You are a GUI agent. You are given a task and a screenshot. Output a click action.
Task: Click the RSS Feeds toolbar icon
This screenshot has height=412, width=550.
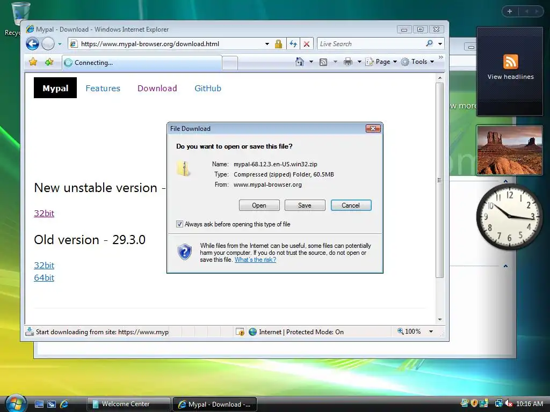tap(323, 62)
